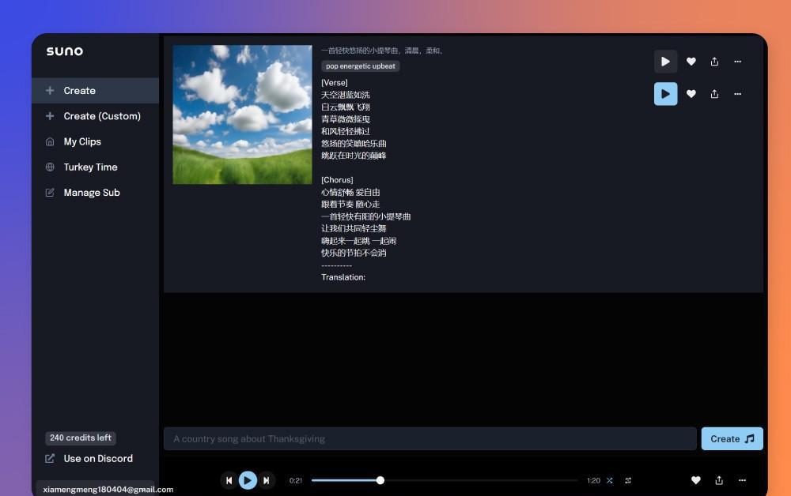791x496 pixels.
Task: Go to My Clips
Action: pos(96,142)
